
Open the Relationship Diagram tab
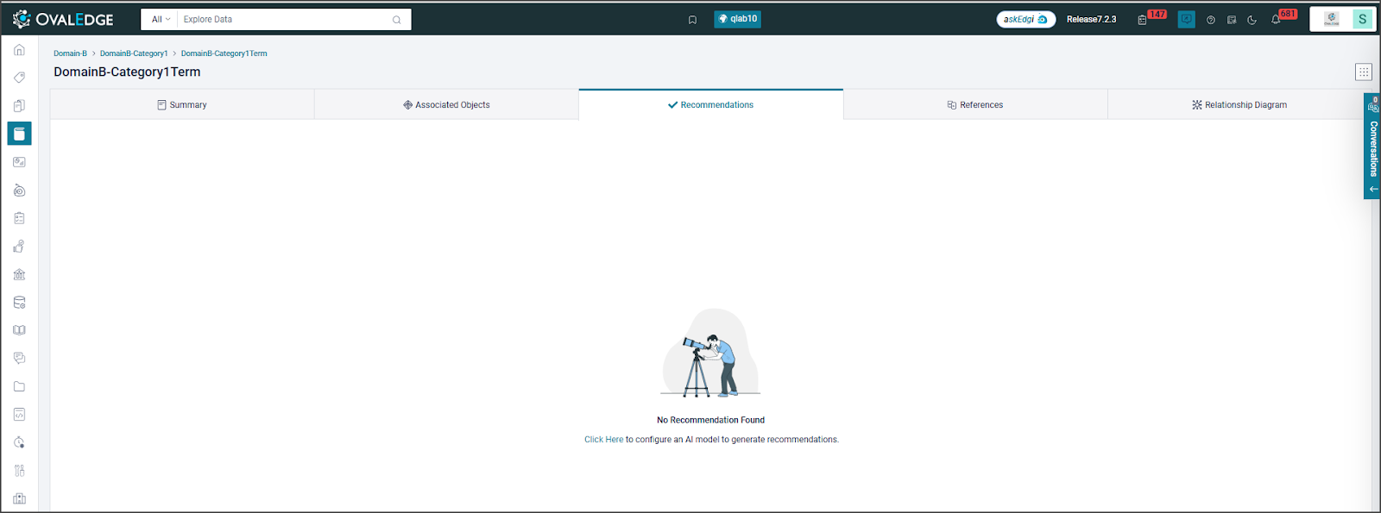coord(1239,105)
